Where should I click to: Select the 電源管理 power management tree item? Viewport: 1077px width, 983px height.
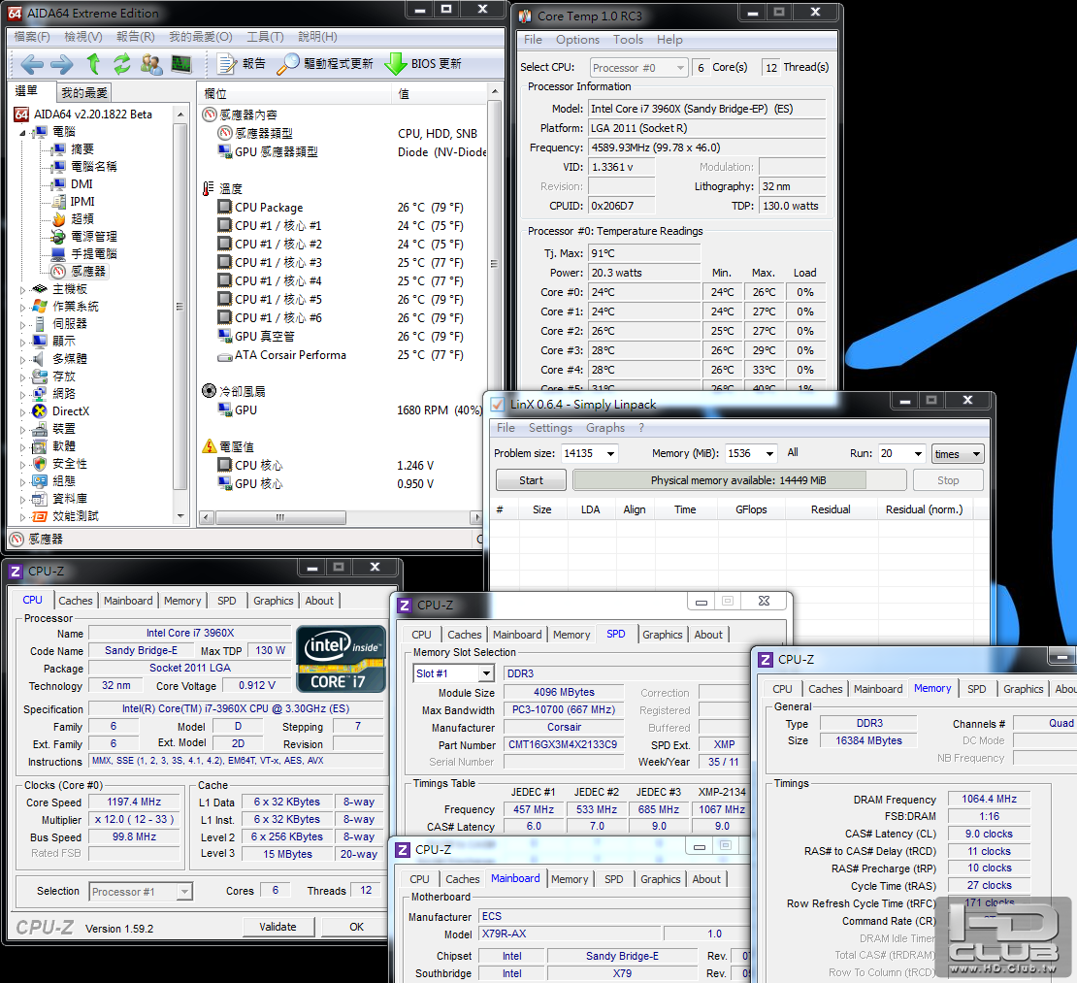pyautogui.click(x=93, y=237)
